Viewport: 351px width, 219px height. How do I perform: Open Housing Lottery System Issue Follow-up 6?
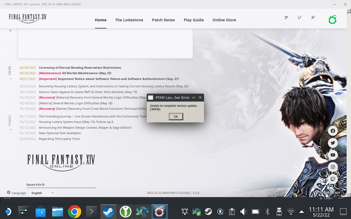[76, 122]
